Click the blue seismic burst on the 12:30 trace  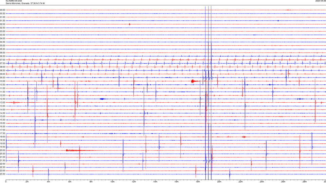(x=103, y=99)
